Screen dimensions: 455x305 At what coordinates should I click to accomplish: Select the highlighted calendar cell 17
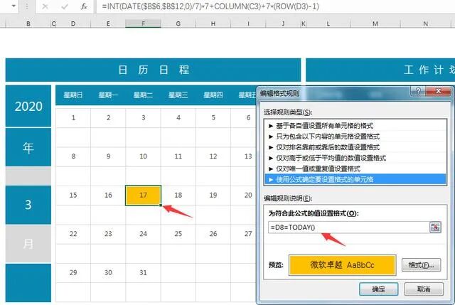point(144,195)
